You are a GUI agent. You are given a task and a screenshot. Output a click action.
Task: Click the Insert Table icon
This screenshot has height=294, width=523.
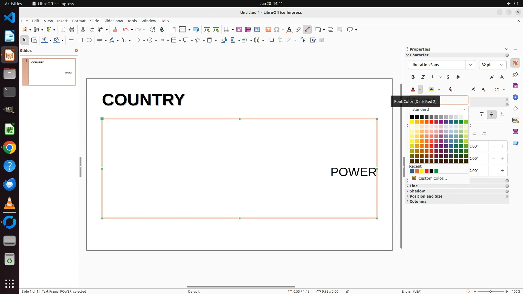click(226, 30)
